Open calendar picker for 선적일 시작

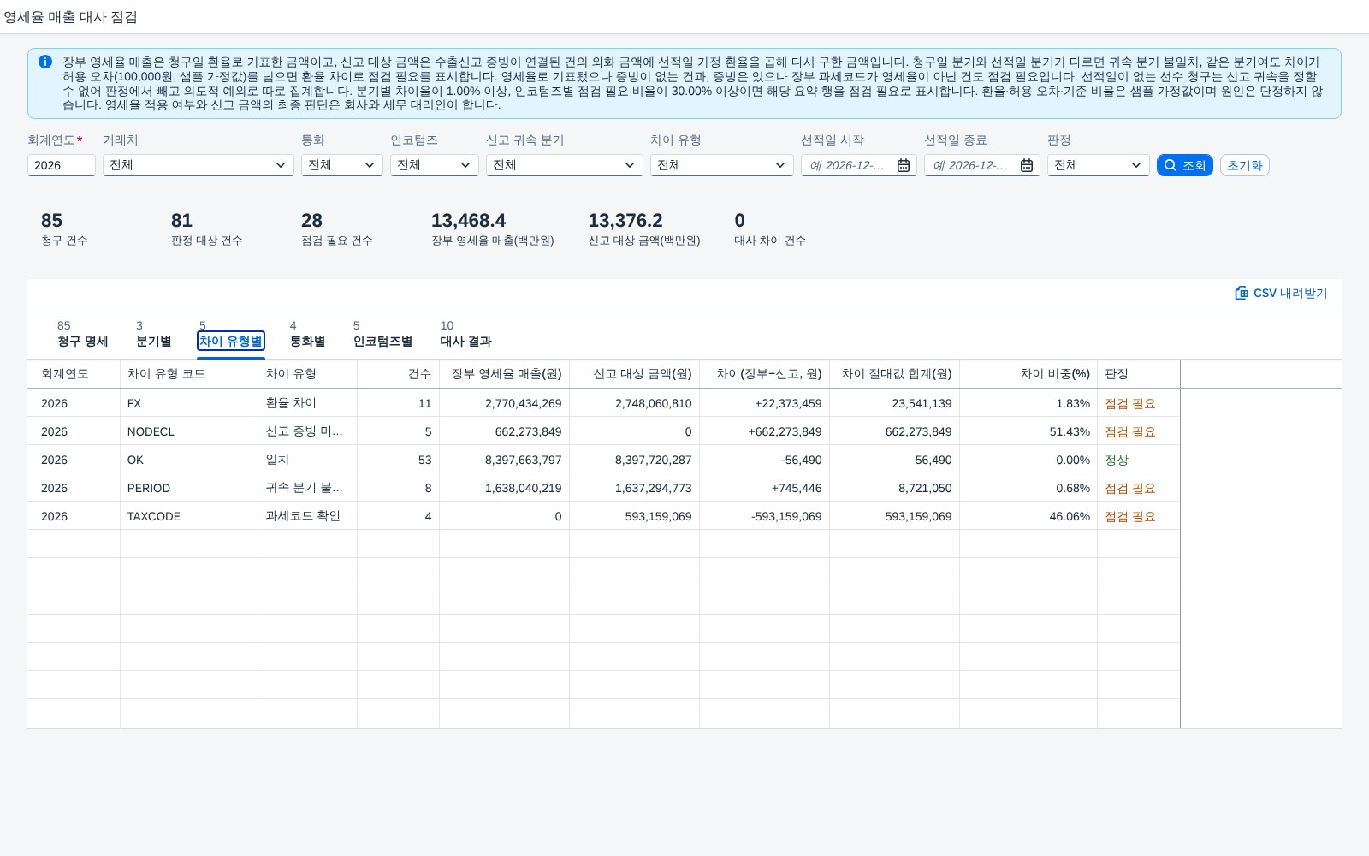point(904,165)
